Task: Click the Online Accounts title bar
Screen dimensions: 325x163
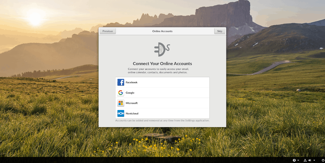Action: click(162, 31)
